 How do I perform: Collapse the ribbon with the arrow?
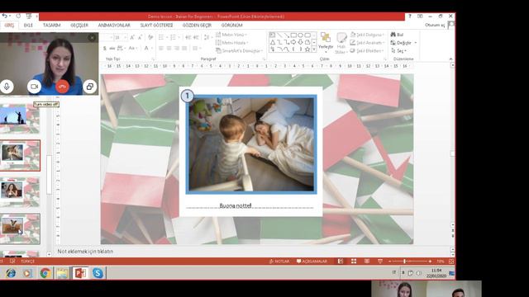coord(451,59)
